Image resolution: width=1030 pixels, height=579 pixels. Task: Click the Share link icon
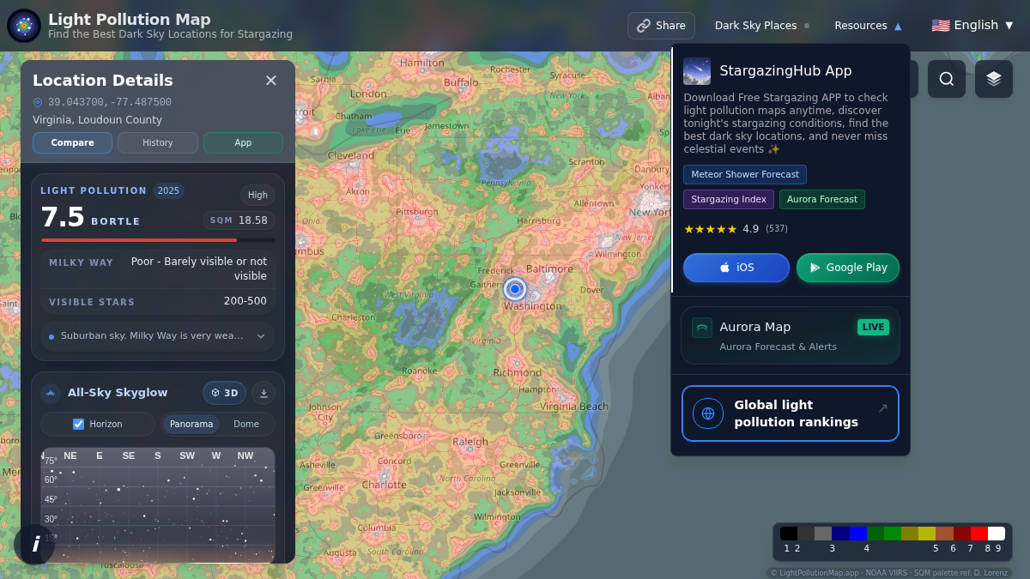pyautogui.click(x=644, y=26)
